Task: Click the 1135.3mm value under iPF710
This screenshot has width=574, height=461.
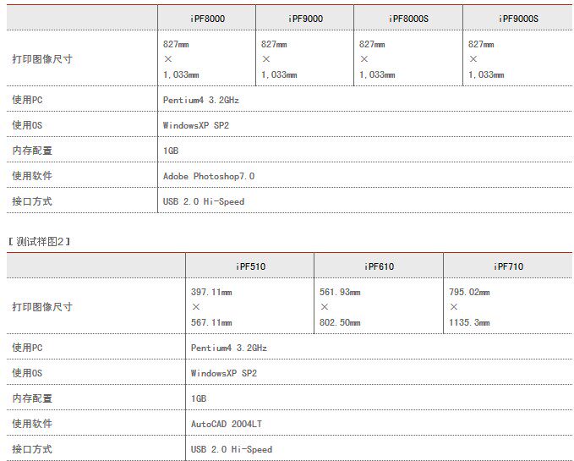Action: 469,322
